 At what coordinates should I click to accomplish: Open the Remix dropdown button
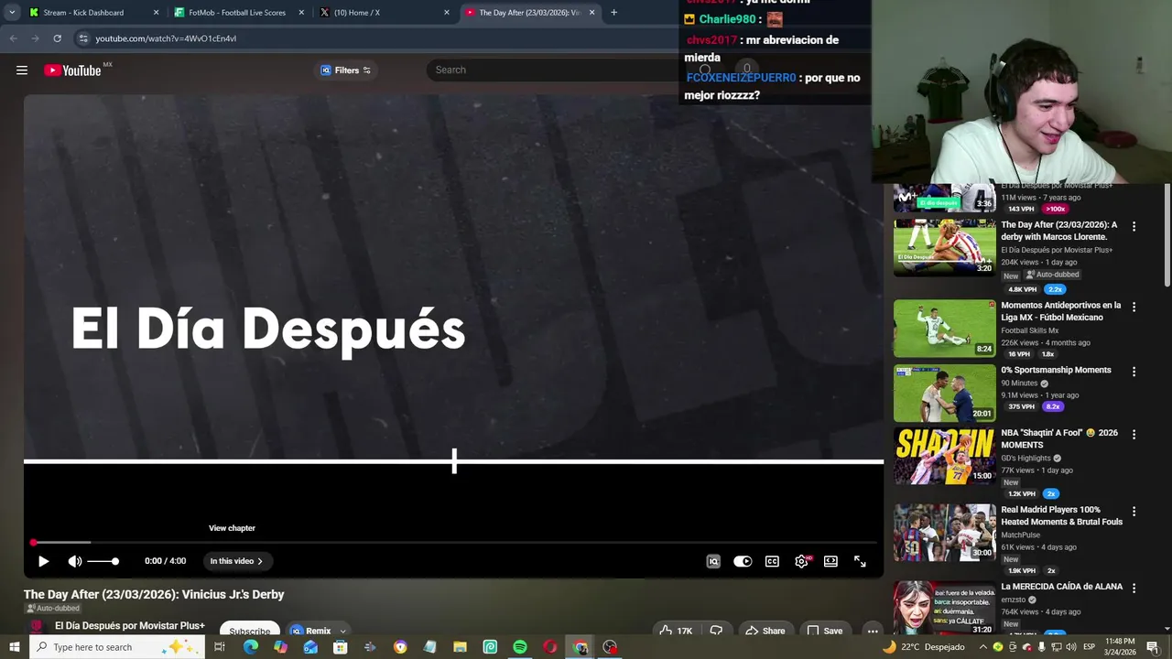point(318,631)
